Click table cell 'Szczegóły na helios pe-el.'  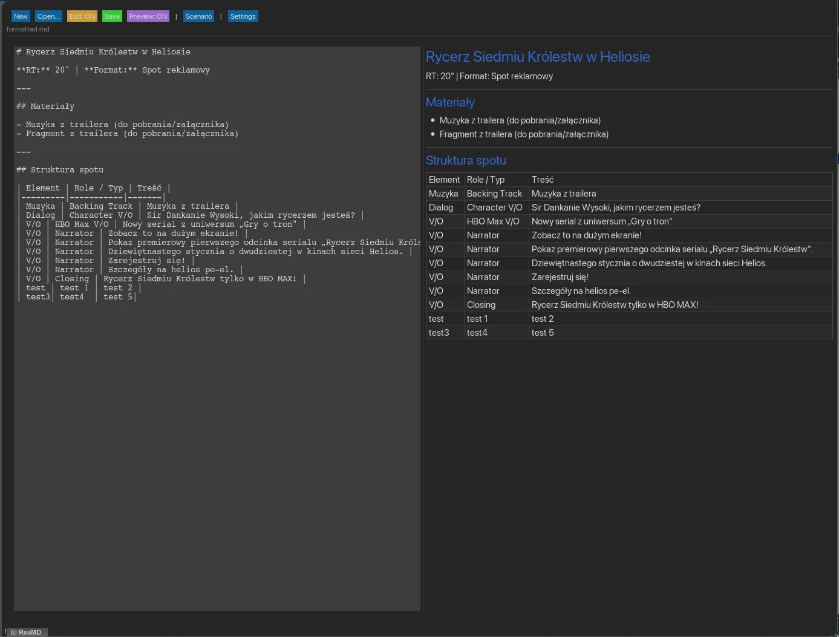click(681, 291)
